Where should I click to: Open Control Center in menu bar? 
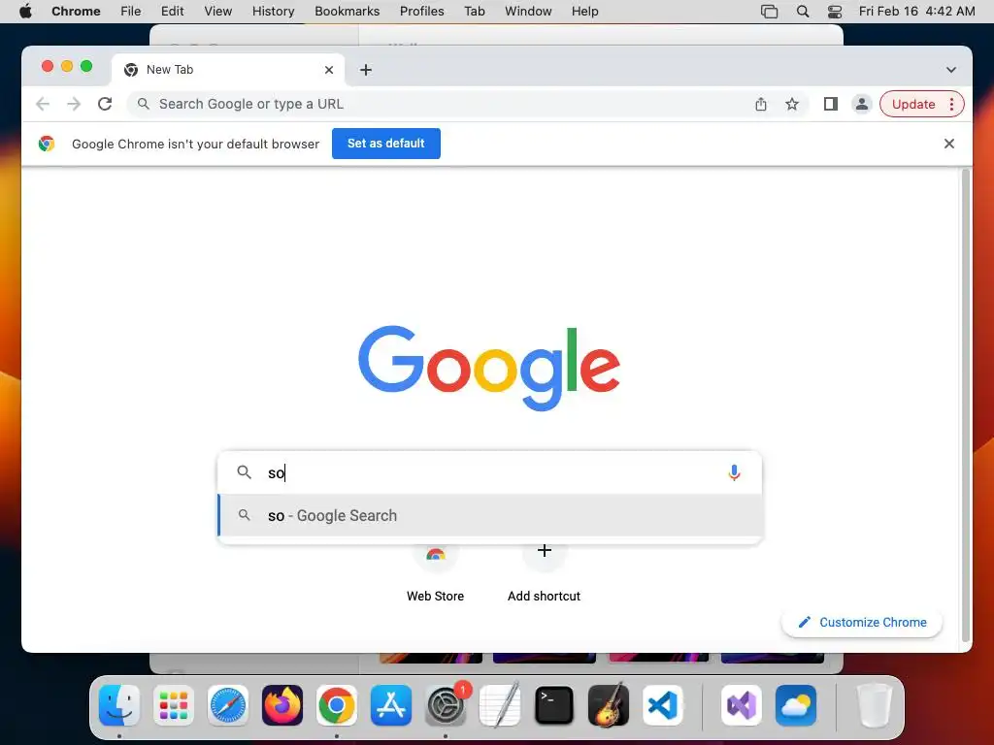[835, 12]
